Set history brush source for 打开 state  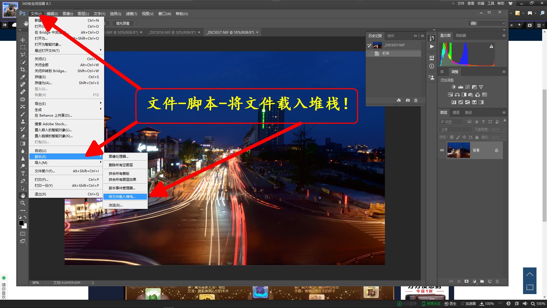369,54
